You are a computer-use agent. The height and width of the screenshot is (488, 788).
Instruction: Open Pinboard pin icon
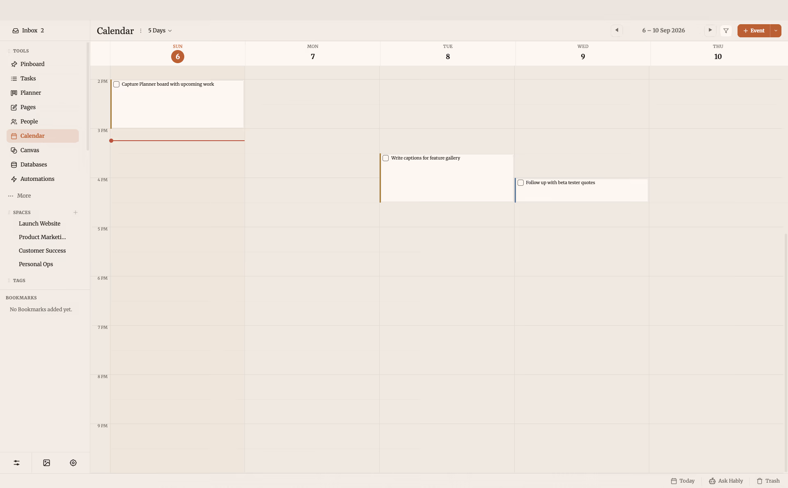(14, 64)
